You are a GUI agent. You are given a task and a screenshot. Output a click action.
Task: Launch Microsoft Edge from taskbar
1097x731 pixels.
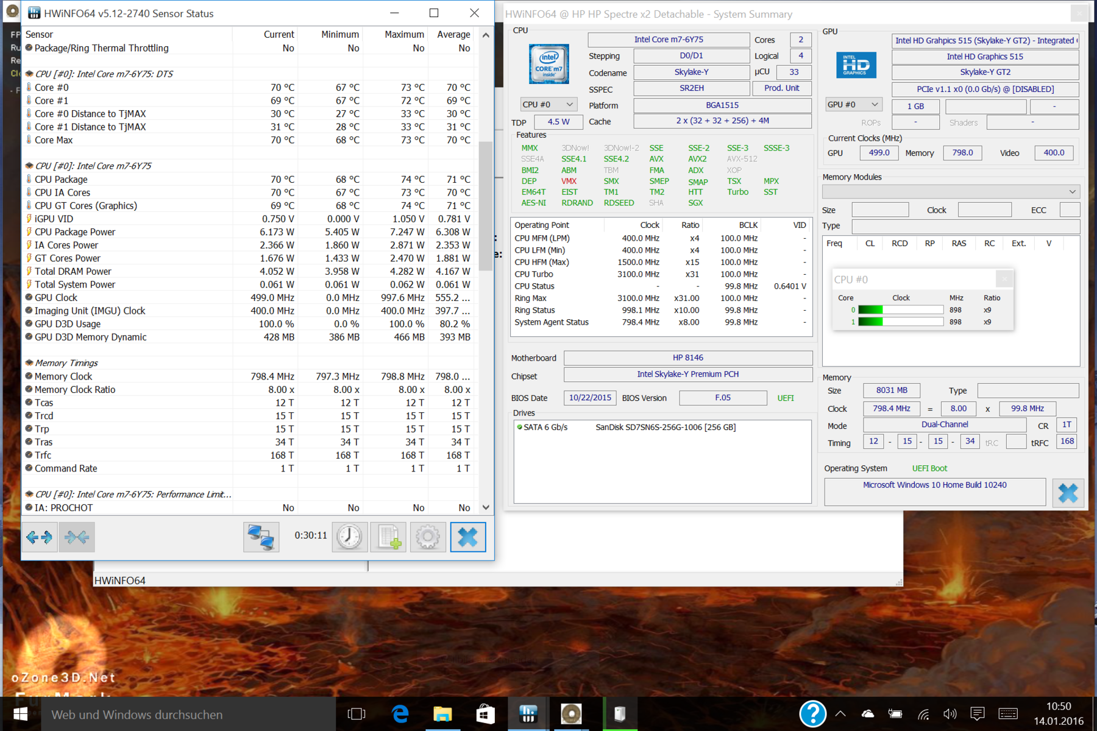point(400,714)
